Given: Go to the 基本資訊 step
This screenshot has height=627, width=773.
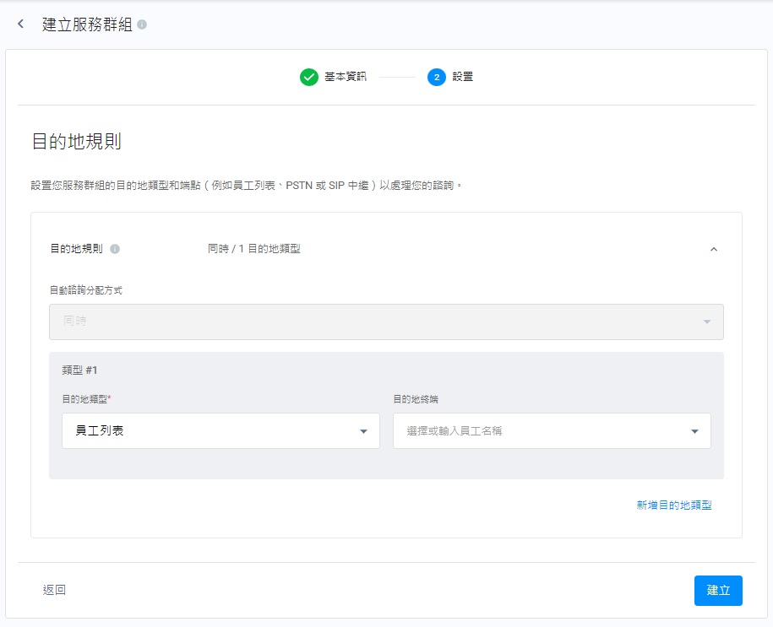Looking at the screenshot, I should [x=346, y=77].
